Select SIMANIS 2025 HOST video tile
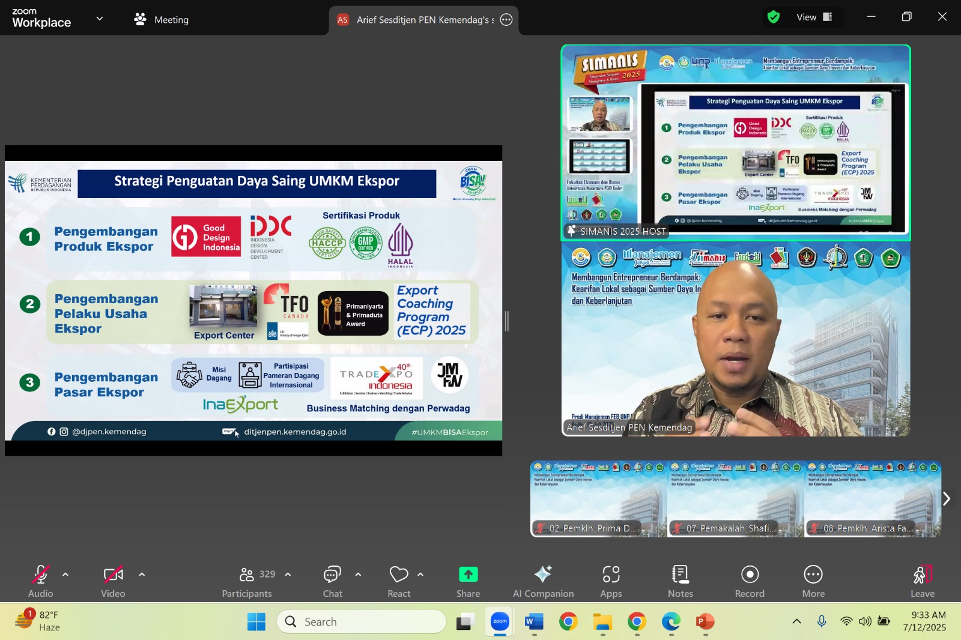Viewport: 961px width, 640px height. pos(736,143)
